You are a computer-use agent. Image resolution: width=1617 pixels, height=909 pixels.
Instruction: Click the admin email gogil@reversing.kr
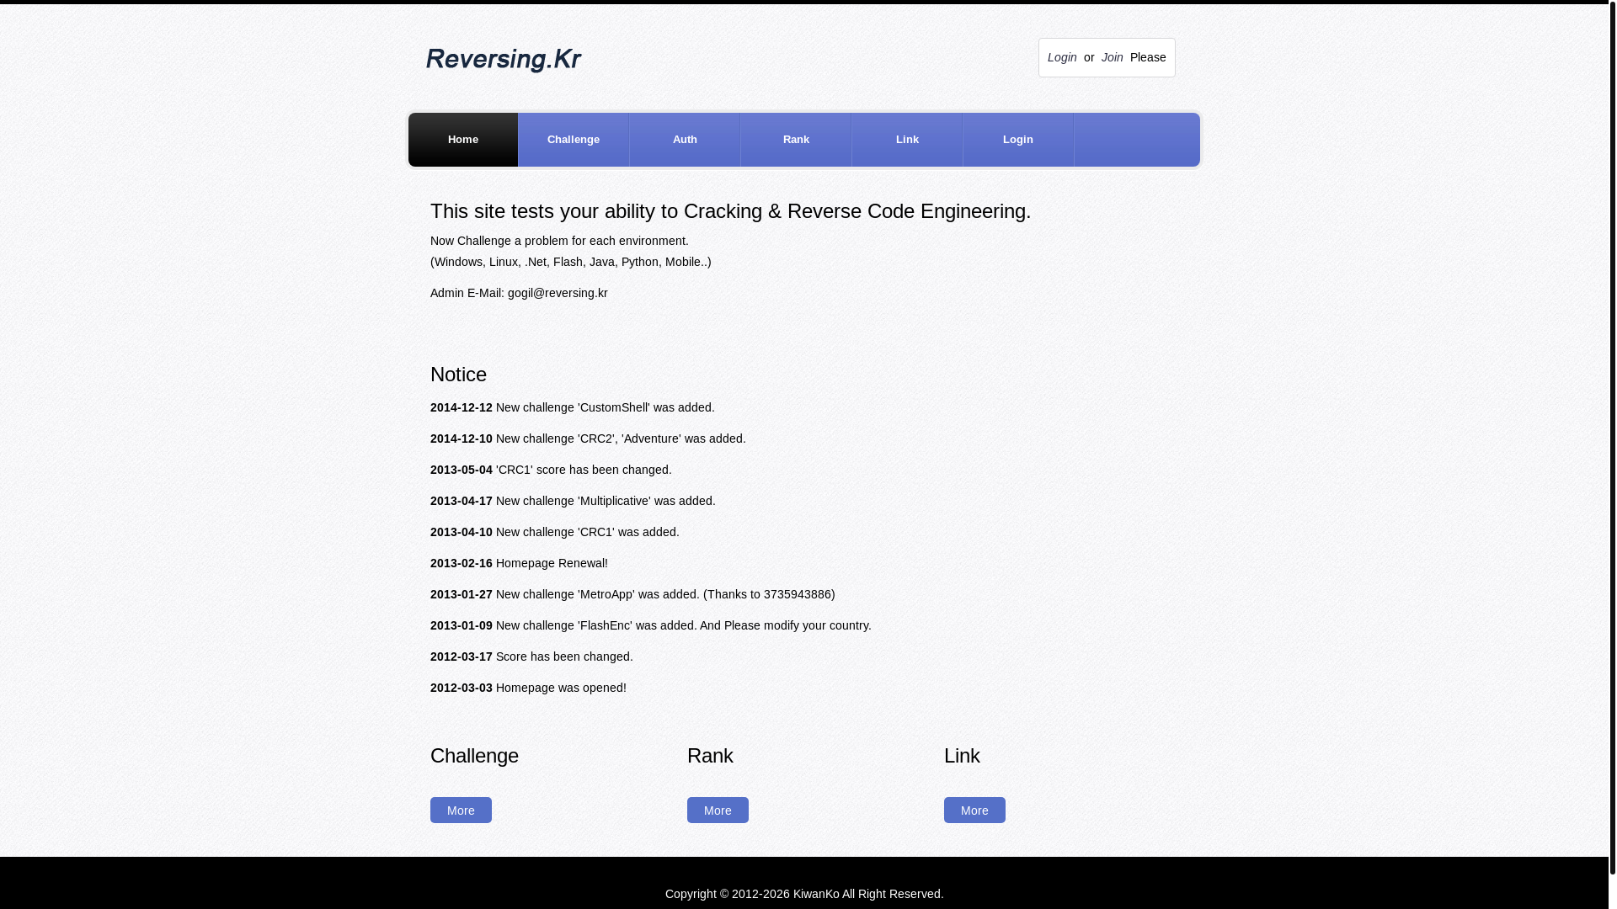click(x=558, y=293)
